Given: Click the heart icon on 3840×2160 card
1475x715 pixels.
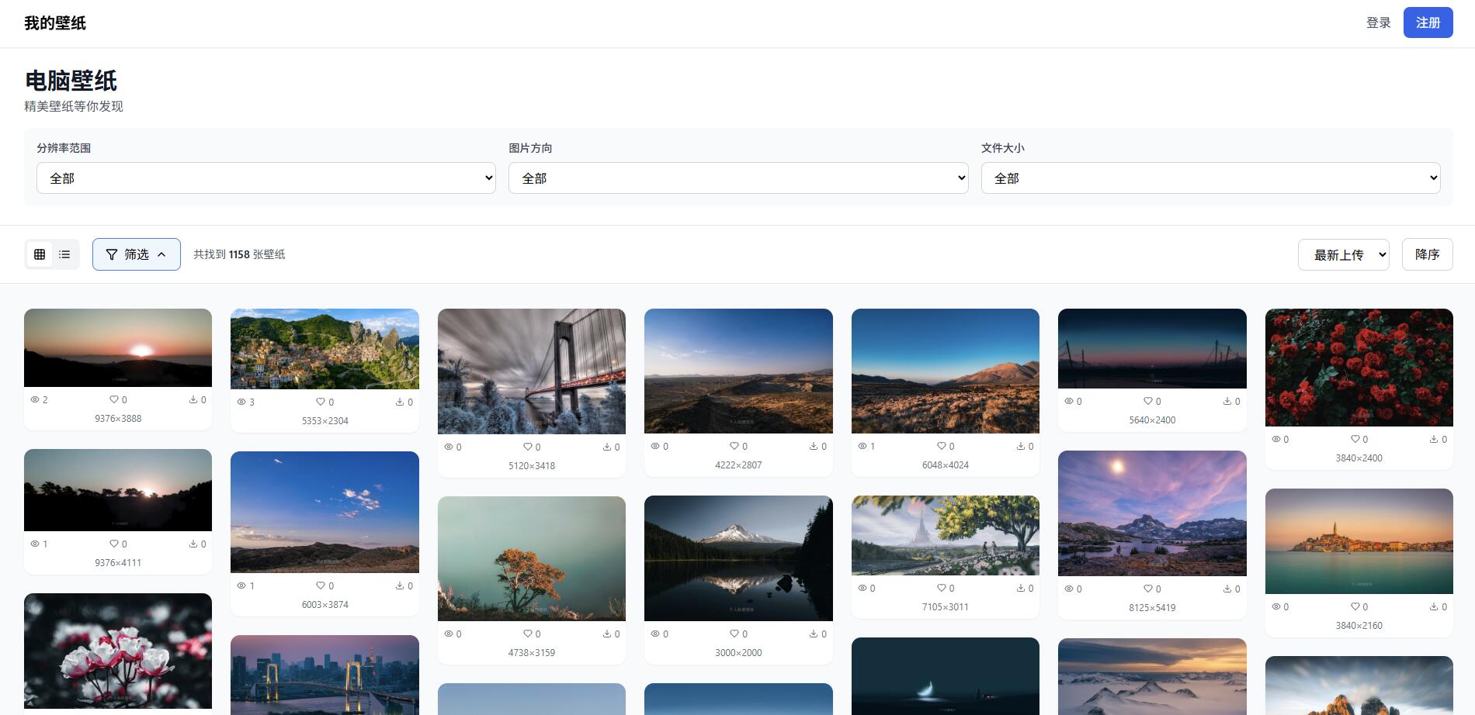Looking at the screenshot, I should click(x=1355, y=606).
